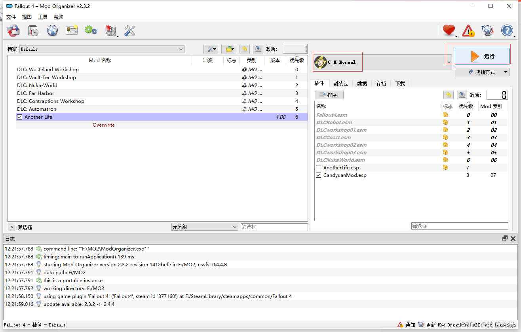The width and height of the screenshot is (521, 332).
Task: Select the DLCworkshop03.esm plugin row
Action: click(411, 152)
